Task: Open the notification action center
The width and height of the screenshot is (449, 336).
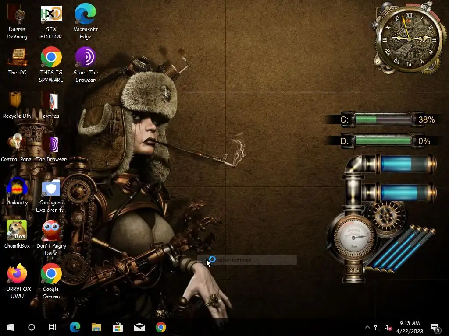Action: tap(435, 327)
